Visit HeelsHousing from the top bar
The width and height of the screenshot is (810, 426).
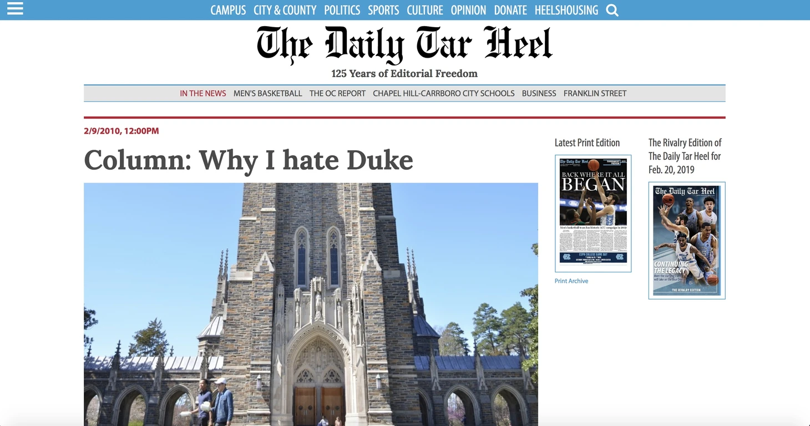point(566,10)
